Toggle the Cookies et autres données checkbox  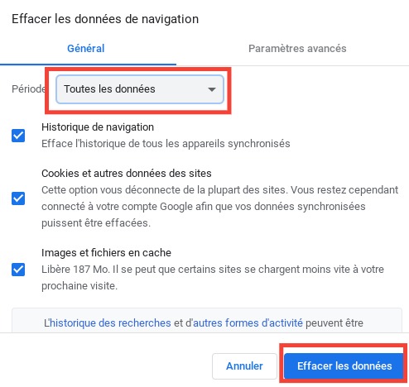pos(18,198)
